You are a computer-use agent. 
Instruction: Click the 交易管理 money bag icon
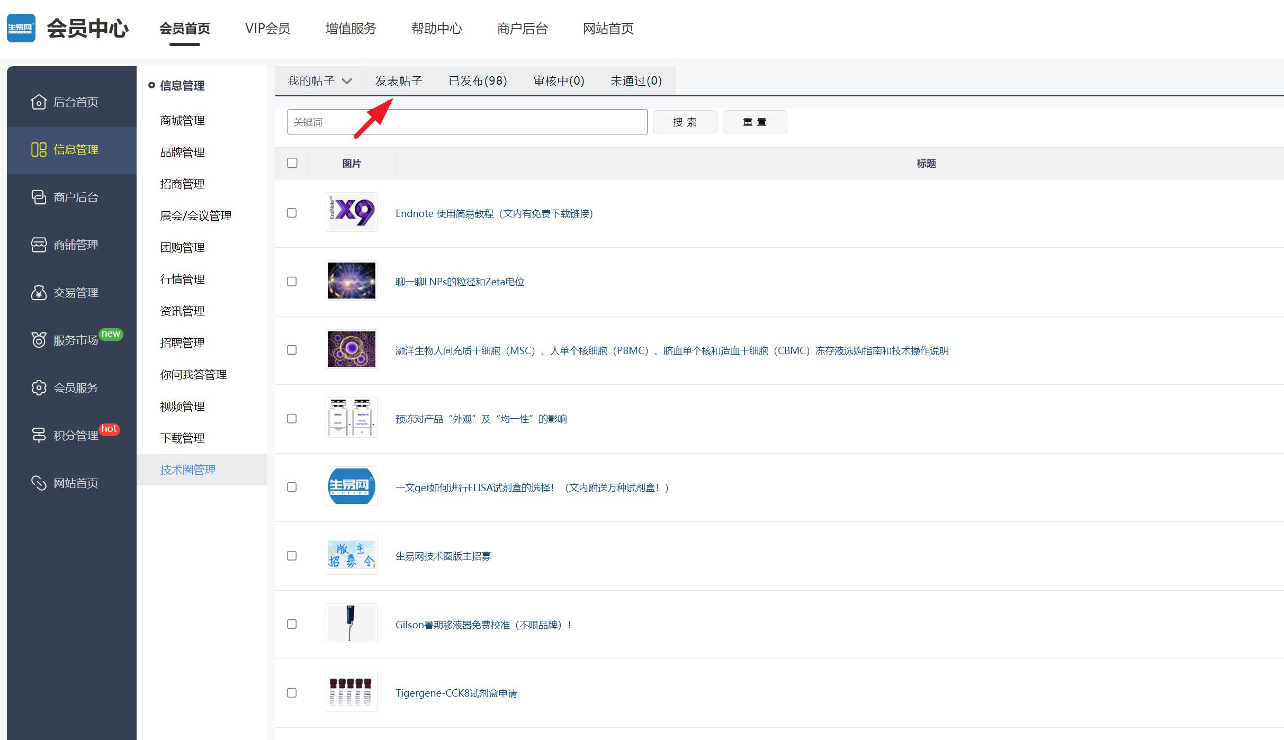tap(39, 292)
